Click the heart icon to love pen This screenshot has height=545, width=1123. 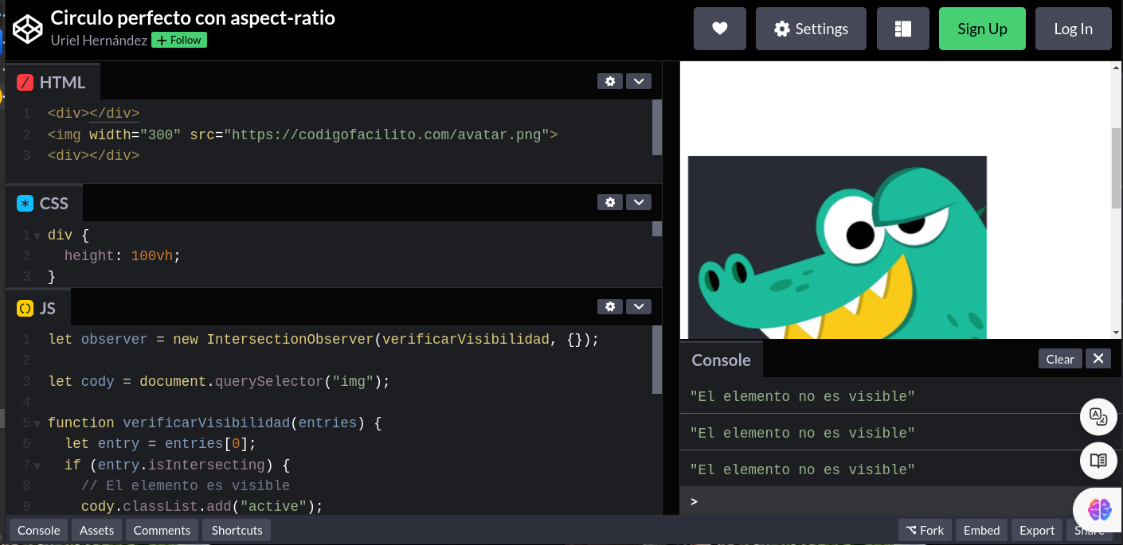click(719, 29)
